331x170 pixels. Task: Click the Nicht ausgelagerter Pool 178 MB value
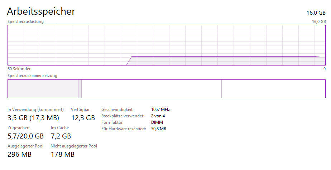tap(63, 155)
